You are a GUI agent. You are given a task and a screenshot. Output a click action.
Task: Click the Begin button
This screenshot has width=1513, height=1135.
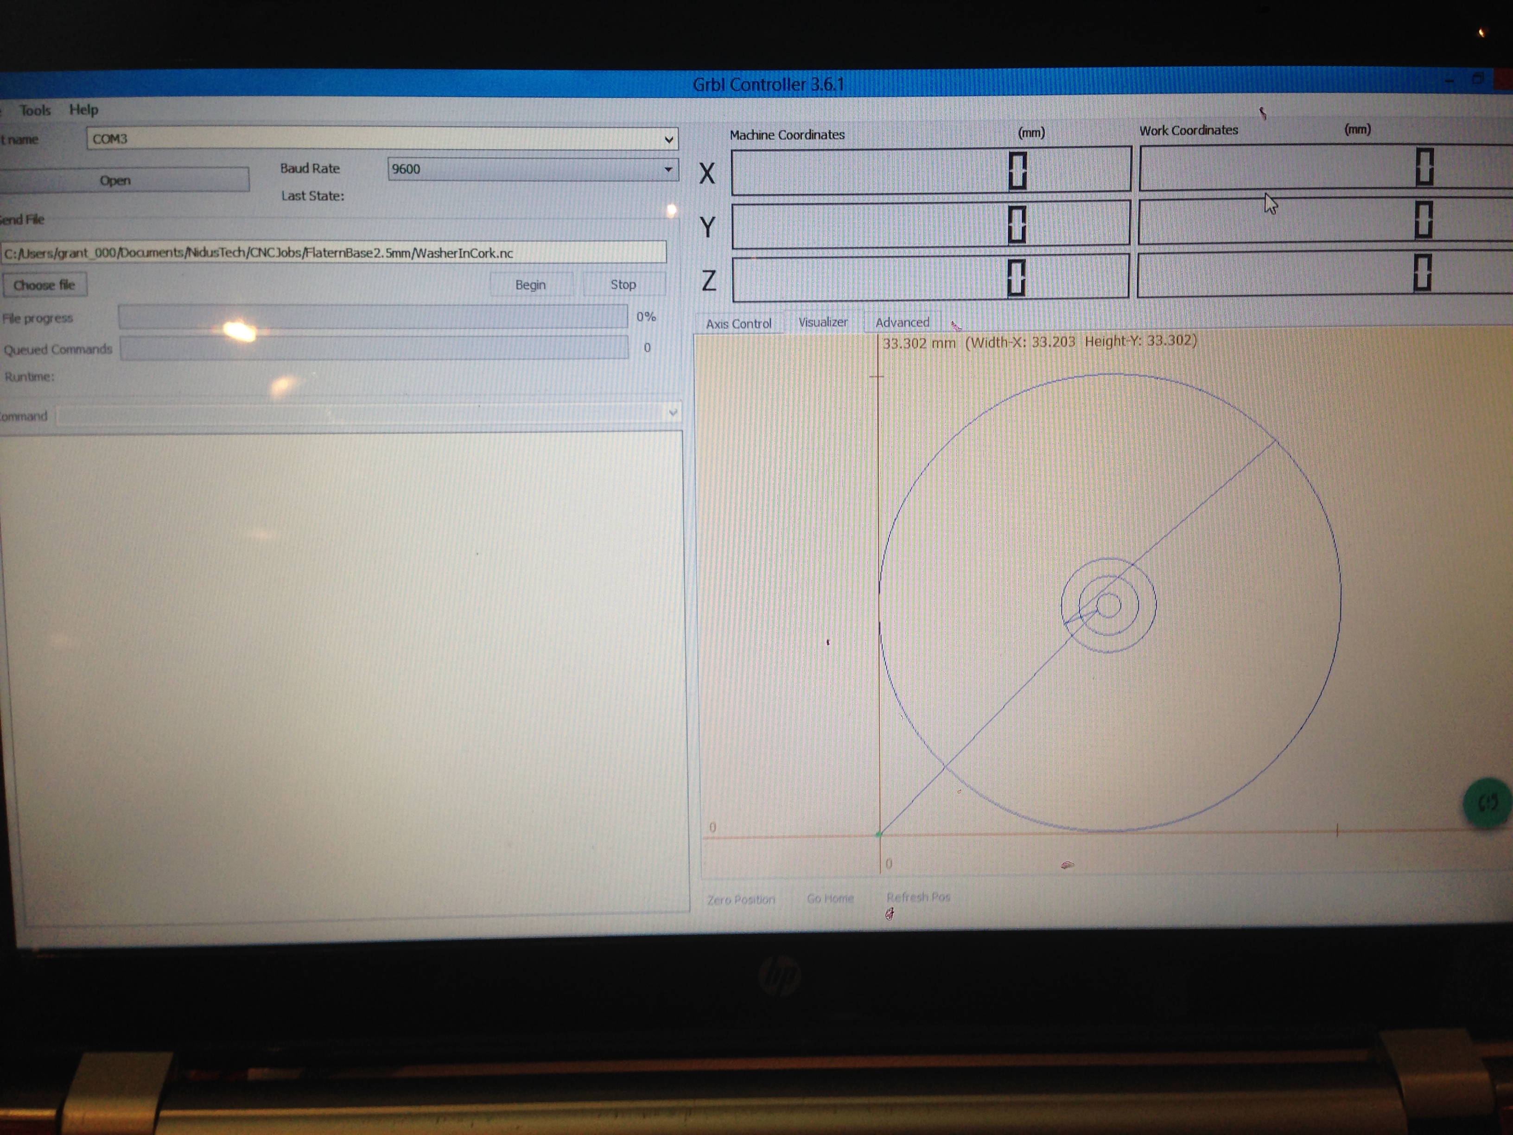tap(531, 285)
